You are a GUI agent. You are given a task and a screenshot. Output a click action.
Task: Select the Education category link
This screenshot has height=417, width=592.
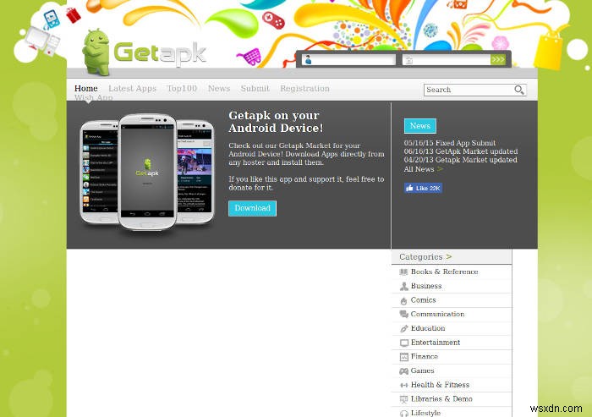click(428, 328)
